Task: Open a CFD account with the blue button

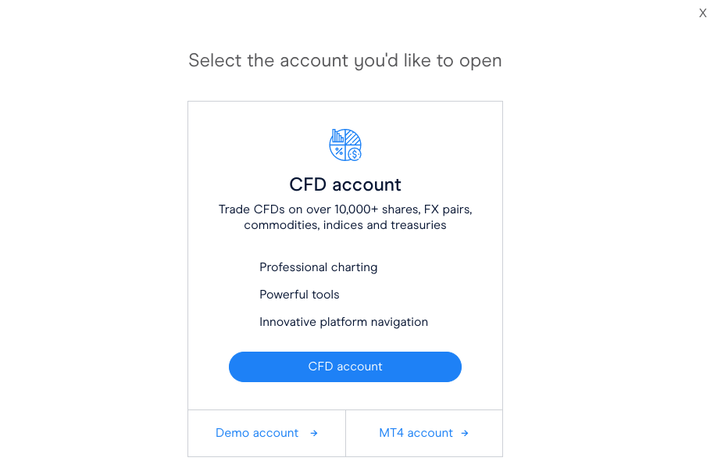Action: point(345,367)
